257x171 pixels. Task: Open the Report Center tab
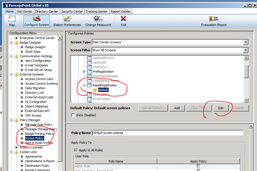click(x=121, y=11)
